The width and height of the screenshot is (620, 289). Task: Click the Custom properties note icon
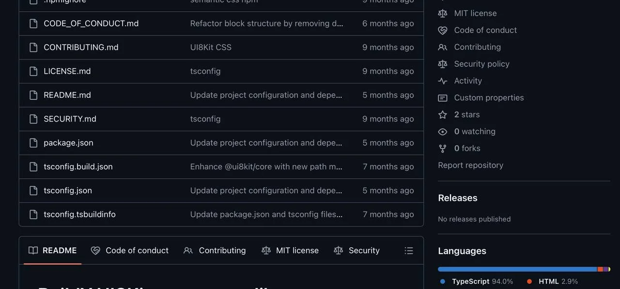point(442,98)
